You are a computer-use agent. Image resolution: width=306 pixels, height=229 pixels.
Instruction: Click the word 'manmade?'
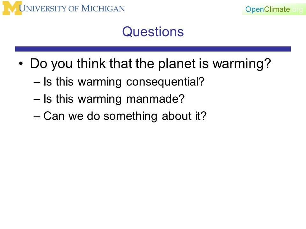(155, 99)
